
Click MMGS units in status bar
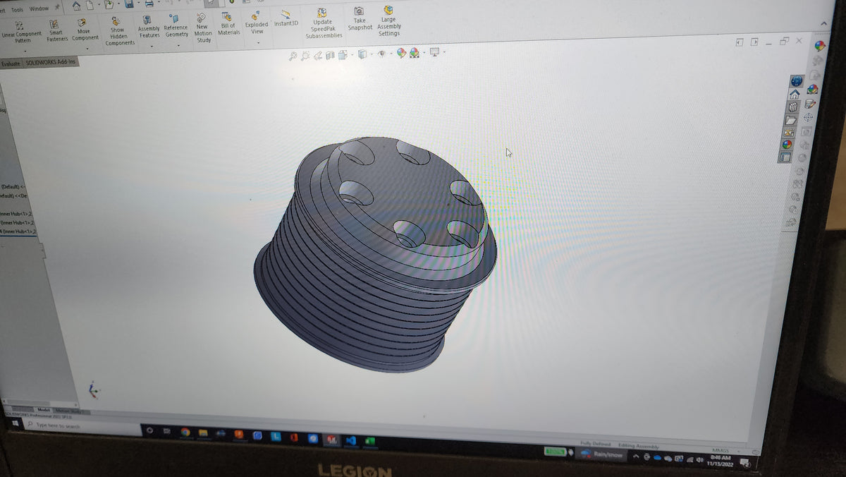[x=720, y=450]
